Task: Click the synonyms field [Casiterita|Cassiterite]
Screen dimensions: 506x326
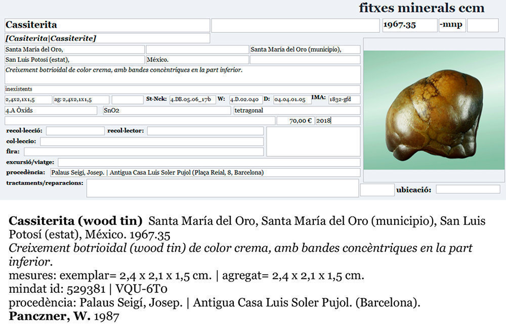Action: click(107, 38)
